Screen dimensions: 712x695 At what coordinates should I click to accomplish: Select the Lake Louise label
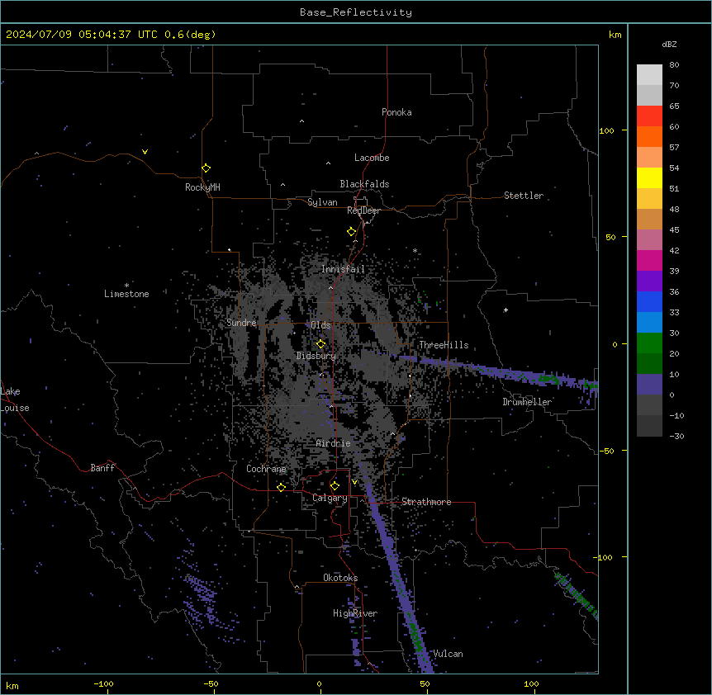click(x=15, y=400)
